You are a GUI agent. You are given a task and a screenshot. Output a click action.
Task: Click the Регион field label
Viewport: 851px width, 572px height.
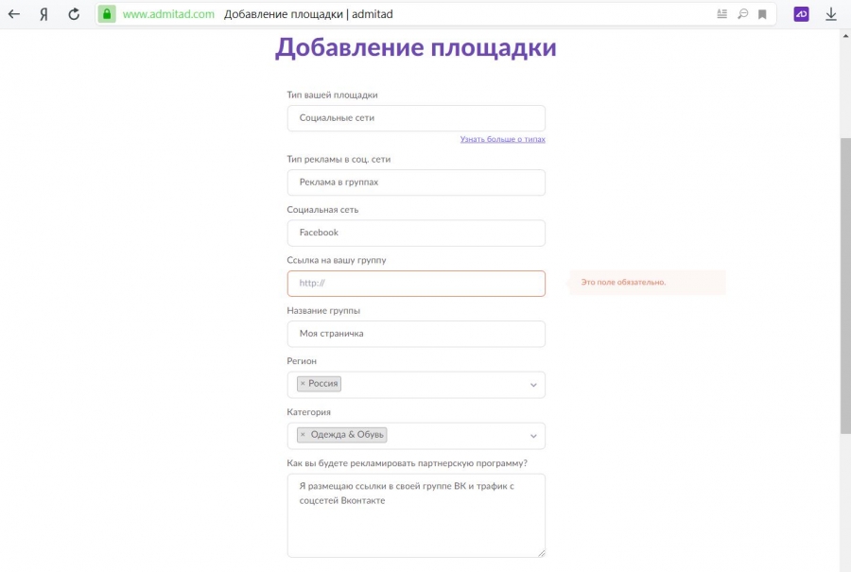coord(302,361)
